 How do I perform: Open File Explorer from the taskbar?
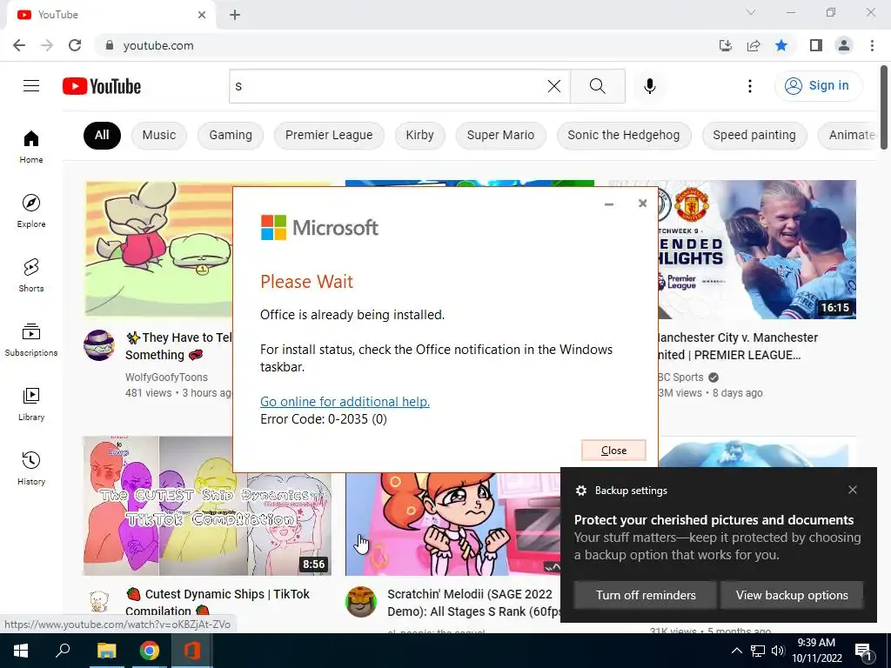pos(106,651)
